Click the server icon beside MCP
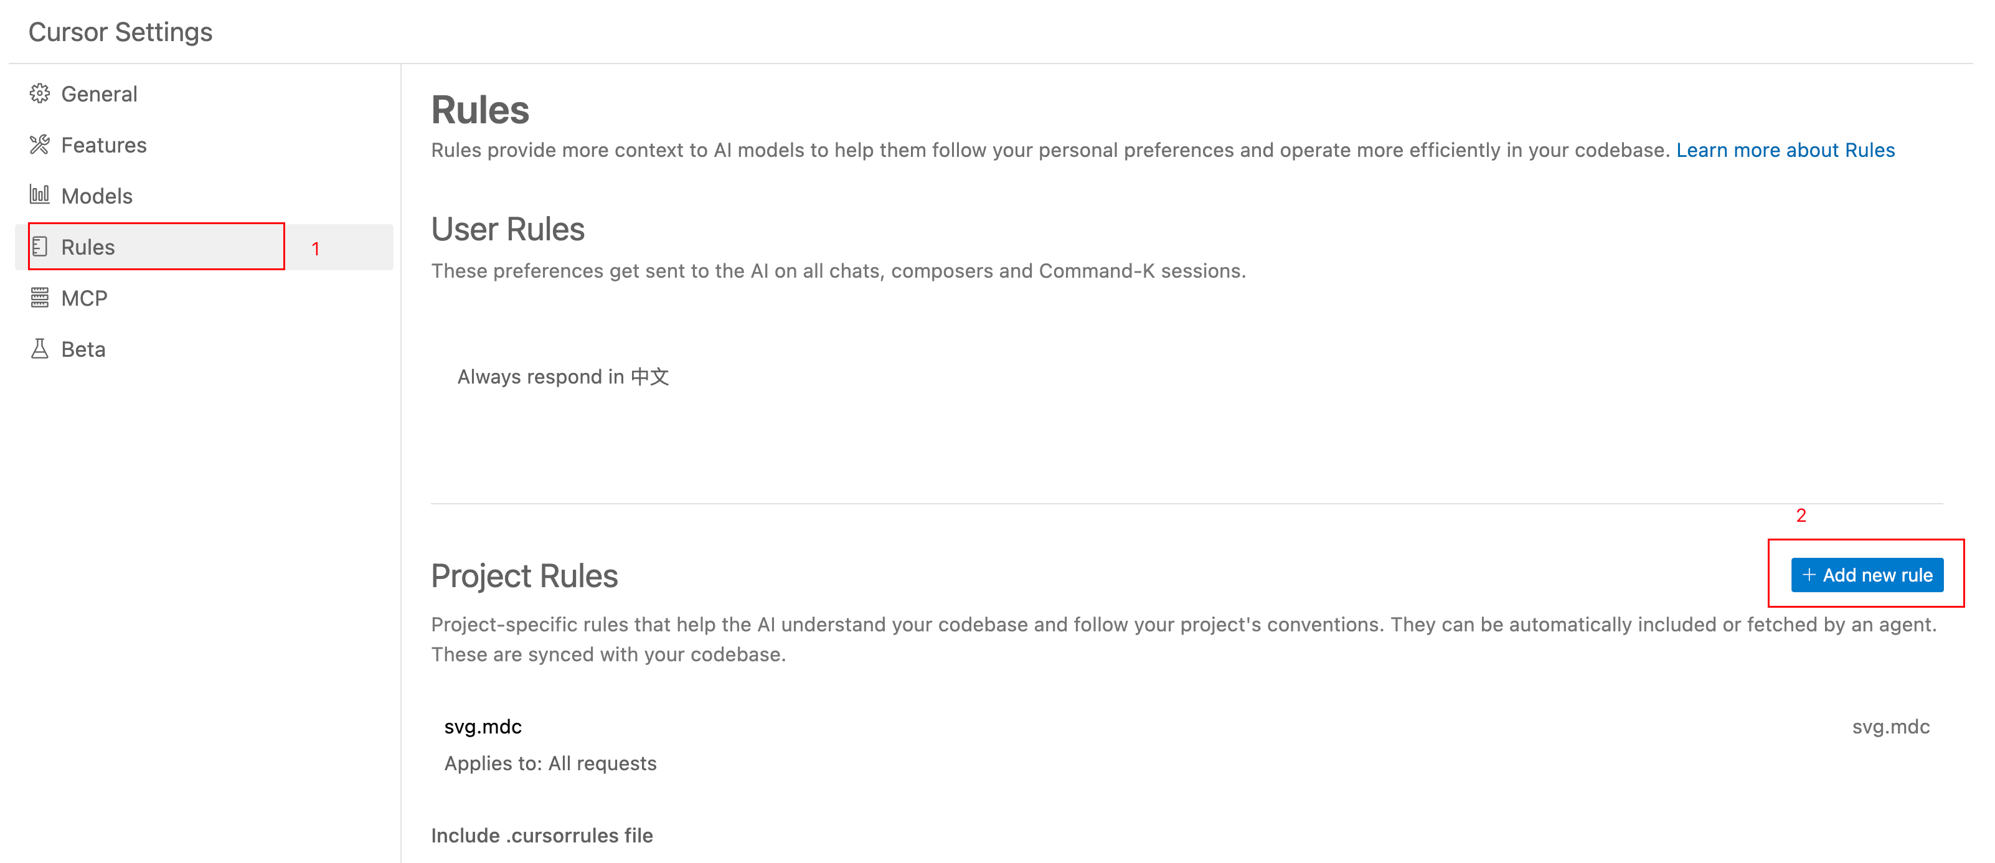This screenshot has width=1995, height=863. click(x=39, y=298)
